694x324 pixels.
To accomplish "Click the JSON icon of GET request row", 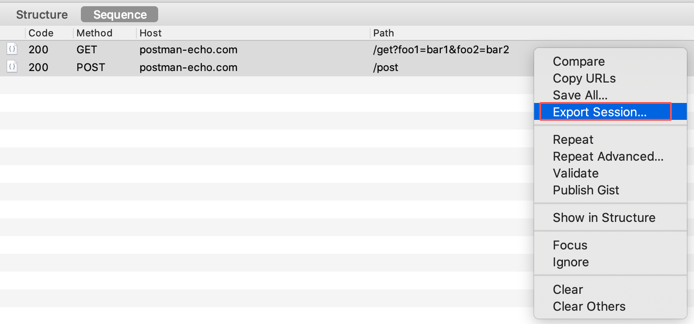I will (12, 49).
